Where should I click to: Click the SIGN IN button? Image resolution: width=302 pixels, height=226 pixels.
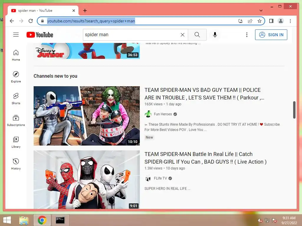tap(271, 35)
